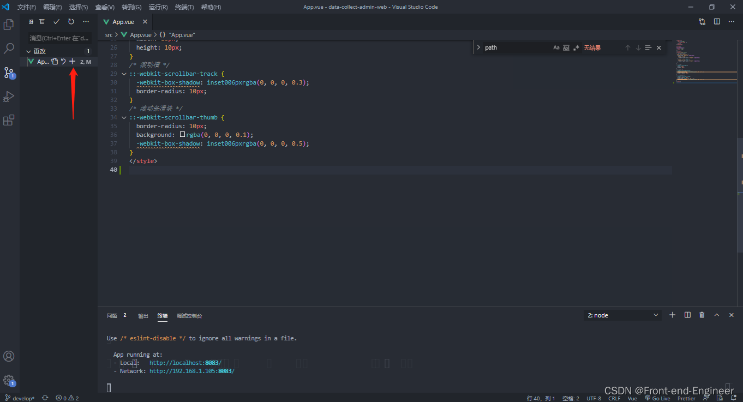Open the 查看(V) menu

point(105,7)
